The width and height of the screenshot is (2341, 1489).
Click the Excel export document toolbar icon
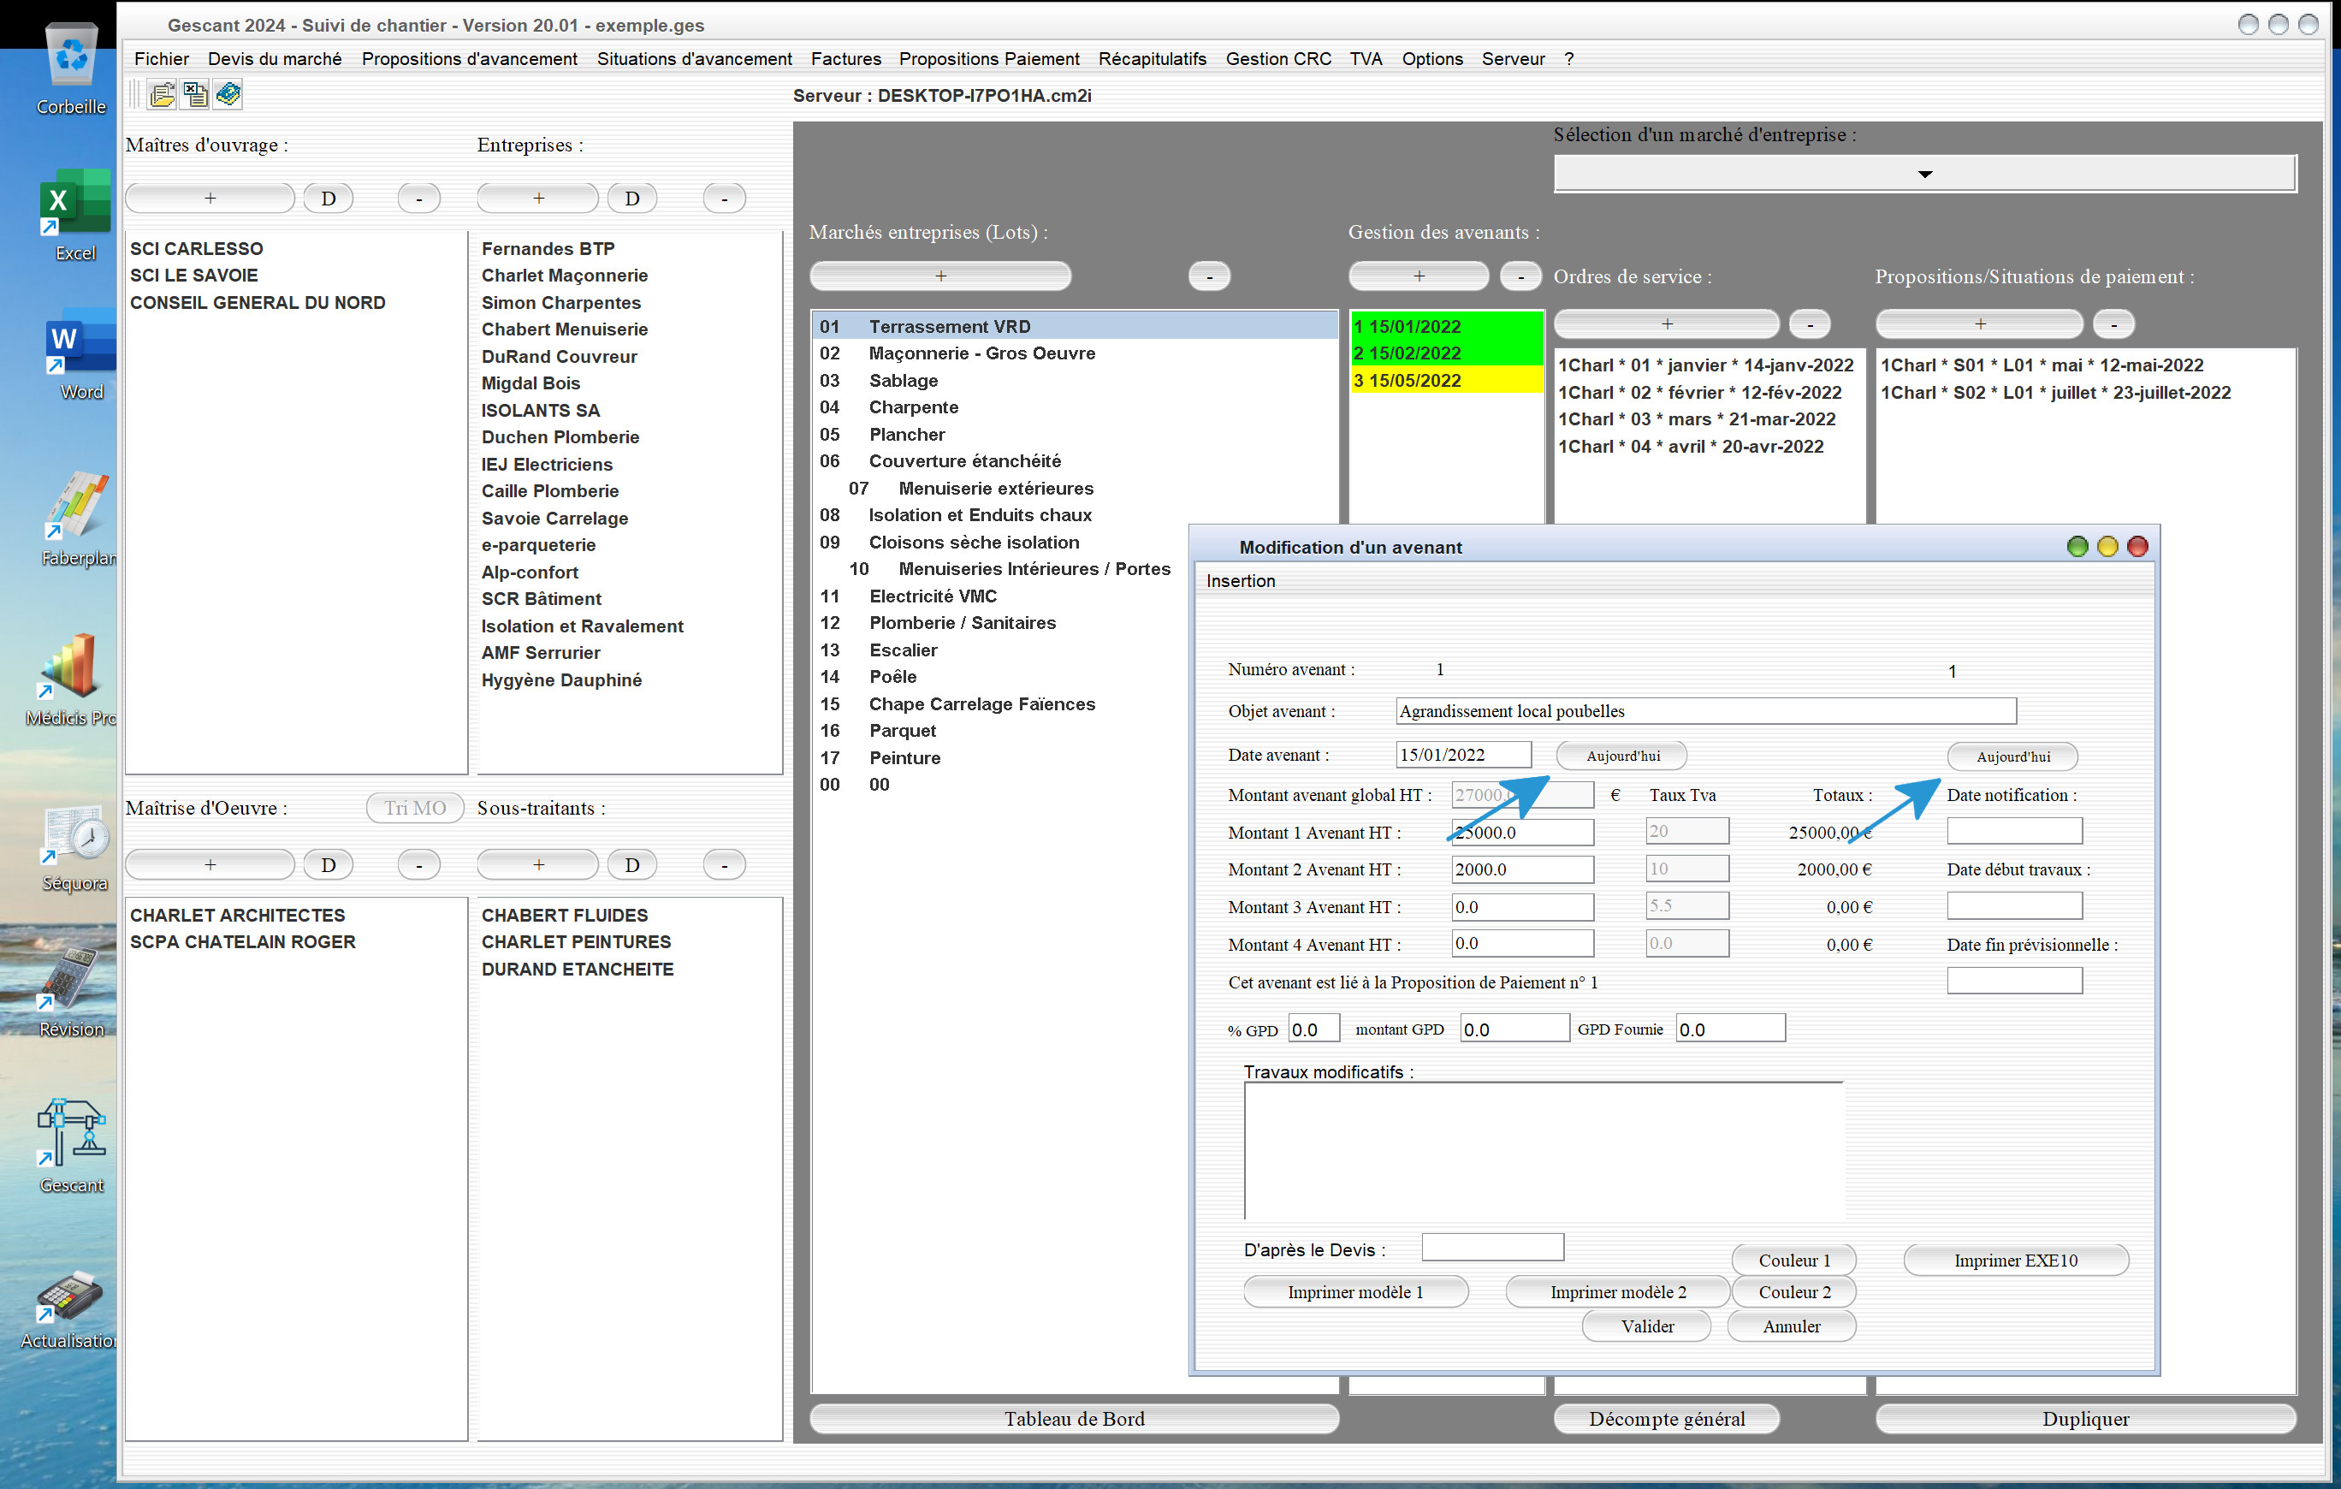click(195, 94)
